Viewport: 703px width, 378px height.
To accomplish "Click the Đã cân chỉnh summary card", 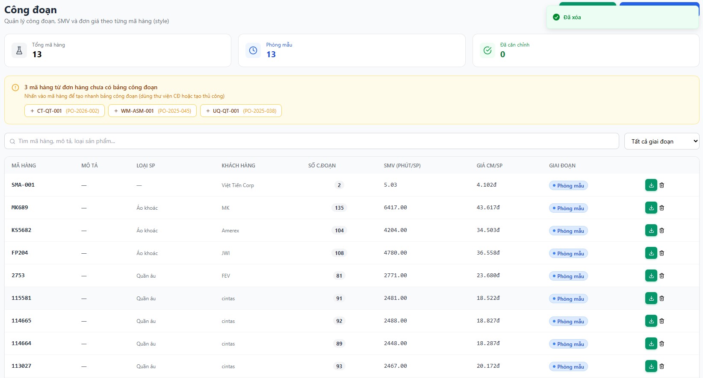I will (x=586, y=50).
